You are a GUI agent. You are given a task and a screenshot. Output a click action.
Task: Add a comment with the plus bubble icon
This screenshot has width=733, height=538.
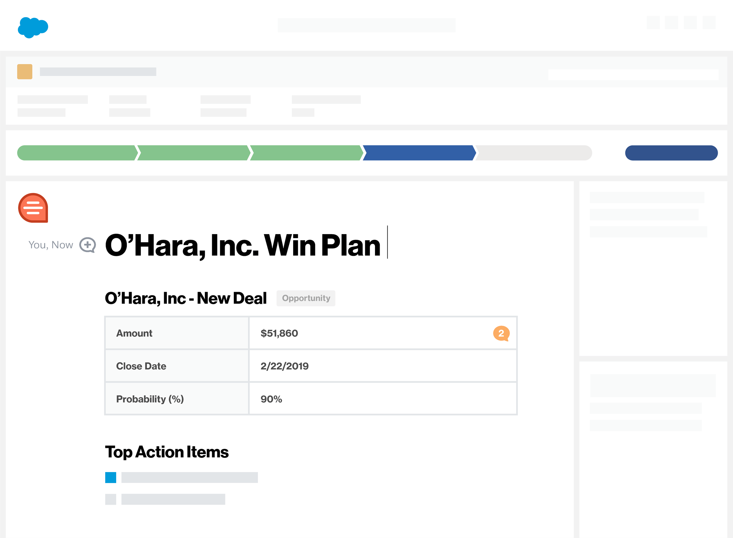(x=88, y=245)
